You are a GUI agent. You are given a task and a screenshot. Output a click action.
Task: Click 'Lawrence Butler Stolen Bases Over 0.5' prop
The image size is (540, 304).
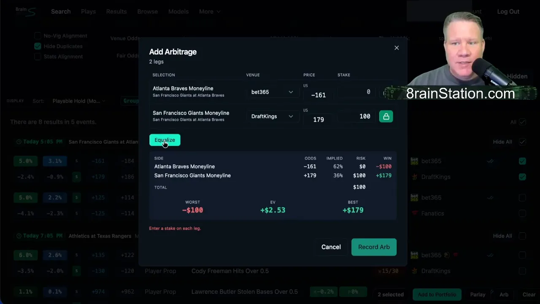tap(245, 292)
